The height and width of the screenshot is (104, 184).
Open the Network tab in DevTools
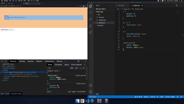coord(39,61)
